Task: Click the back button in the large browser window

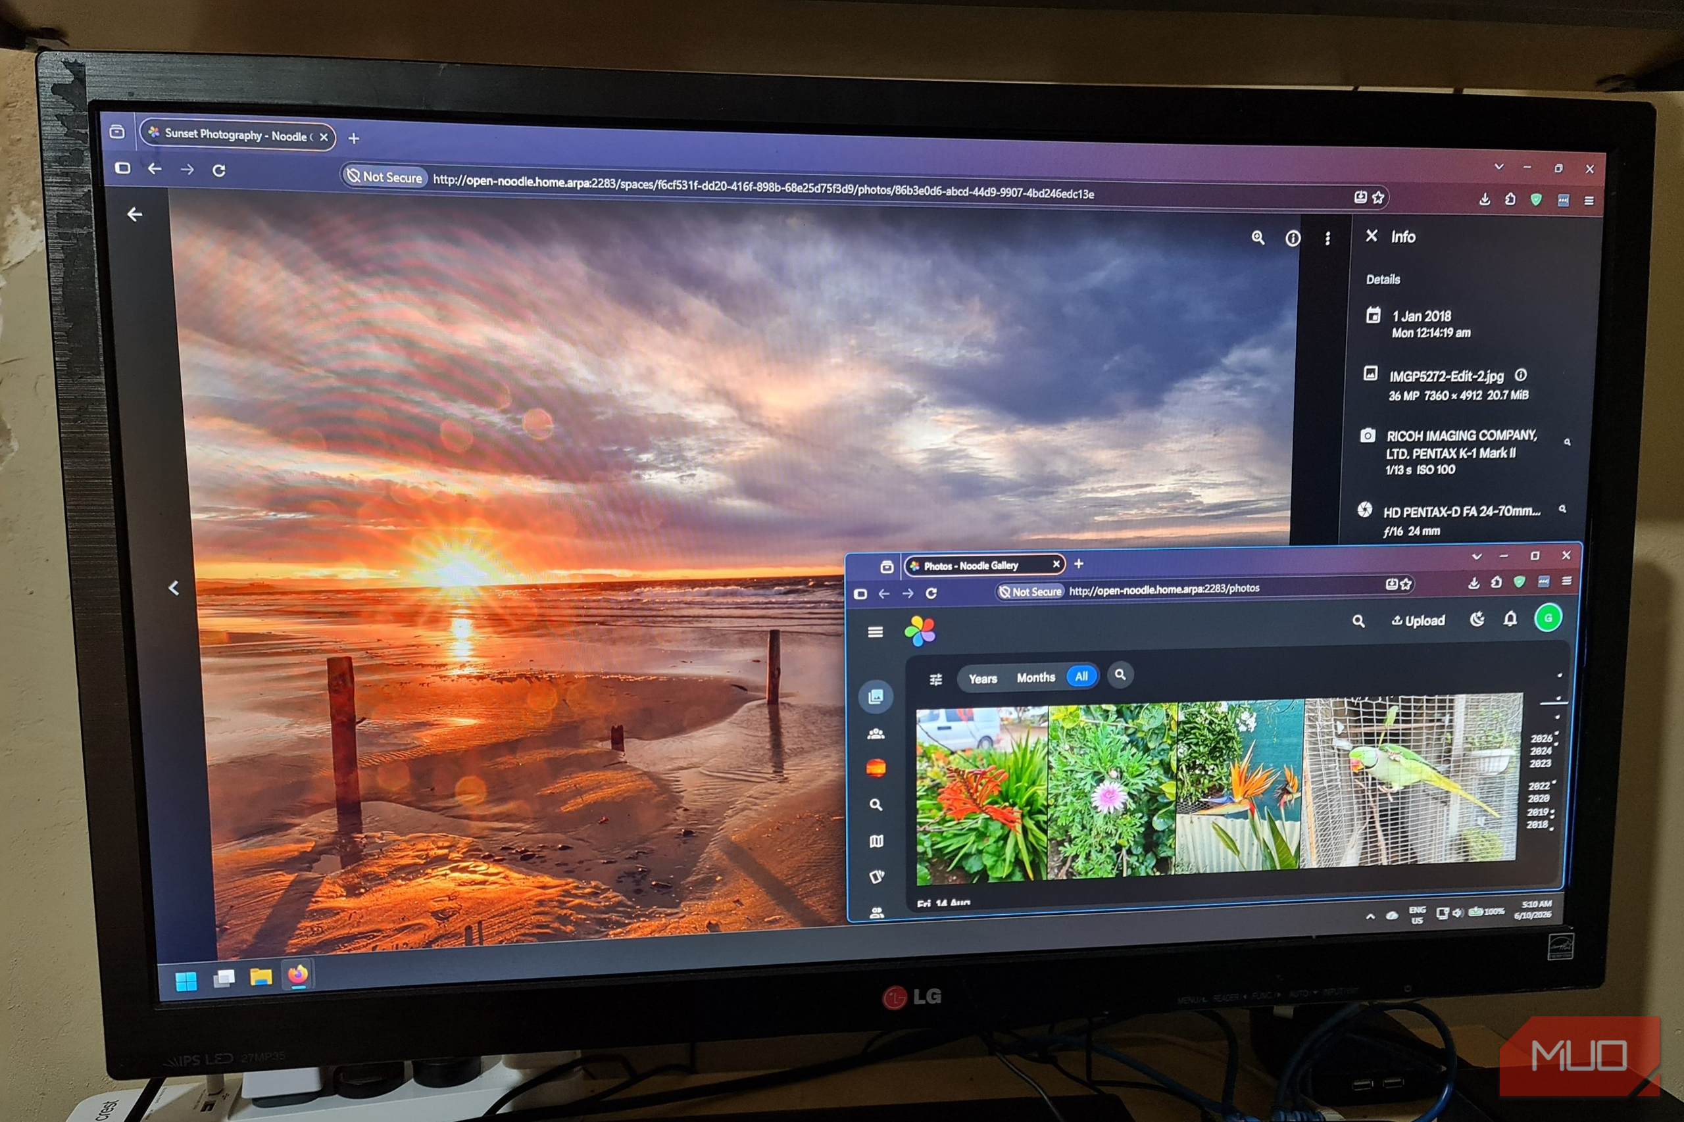Action: [155, 169]
